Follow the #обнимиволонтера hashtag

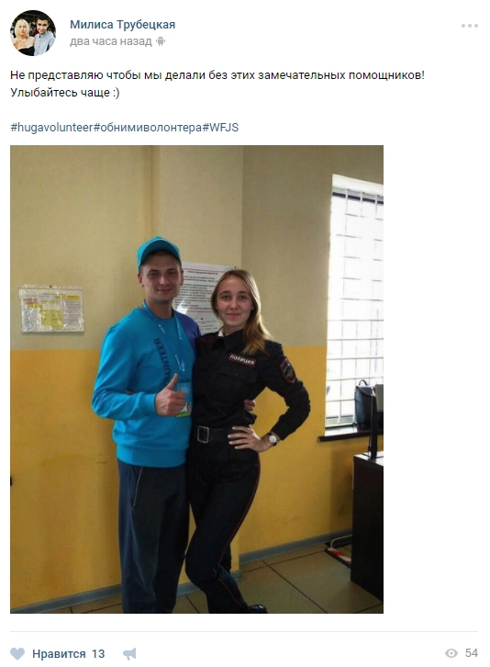tap(148, 127)
